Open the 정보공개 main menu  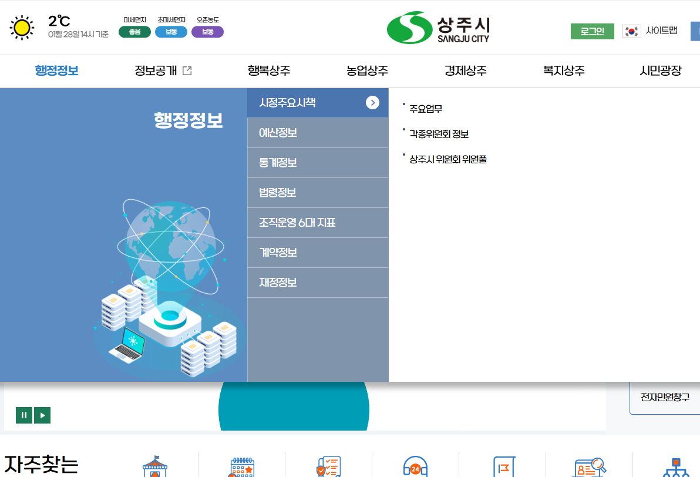[x=156, y=70]
